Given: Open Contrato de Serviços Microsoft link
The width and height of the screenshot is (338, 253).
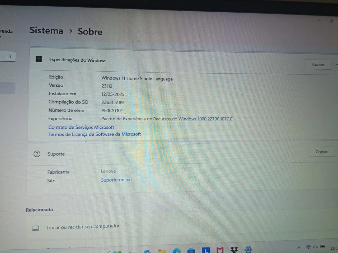Looking at the screenshot, I should click(81, 127).
